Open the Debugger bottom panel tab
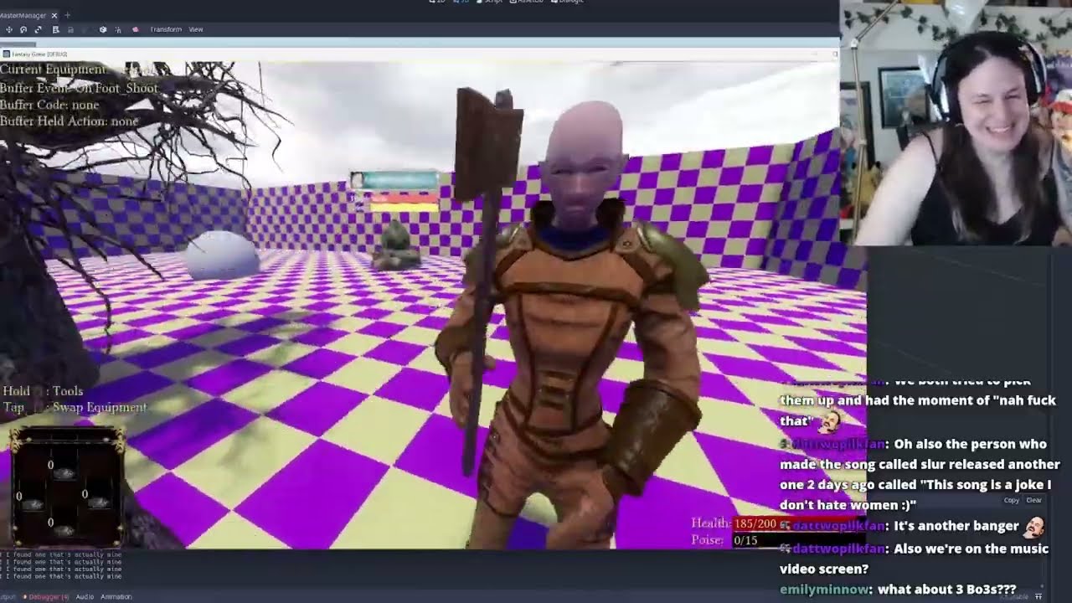 pyautogui.click(x=46, y=596)
